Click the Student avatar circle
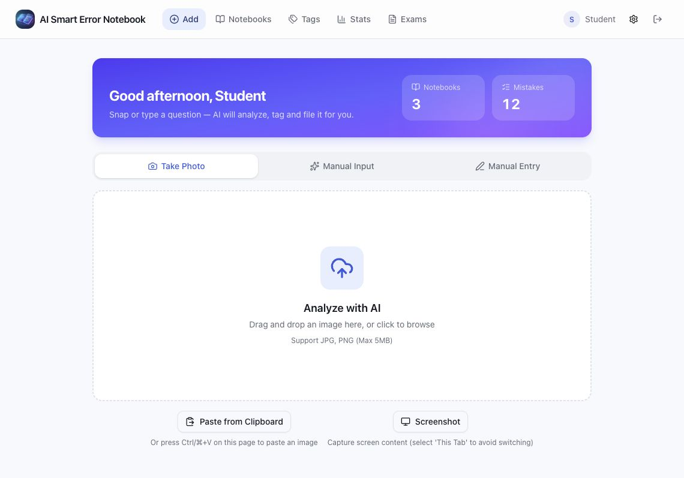The height and width of the screenshot is (478, 684). point(571,19)
